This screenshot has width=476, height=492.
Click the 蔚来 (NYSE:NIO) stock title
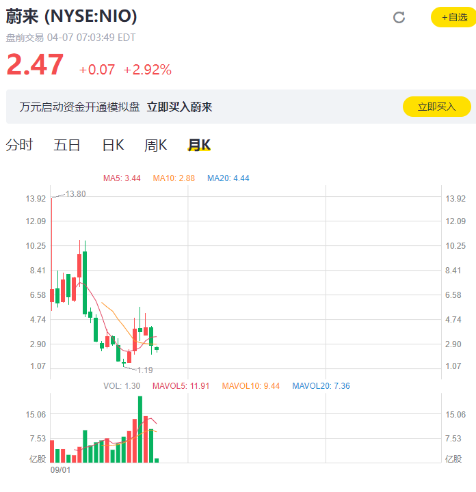pyautogui.click(x=72, y=16)
